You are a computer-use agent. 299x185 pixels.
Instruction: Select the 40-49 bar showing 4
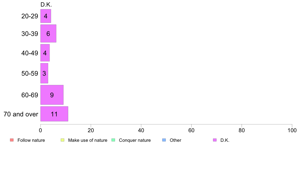45,53
